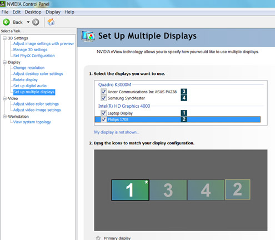
Task: Collapse the 3D Settings tree node
Action: (4, 38)
